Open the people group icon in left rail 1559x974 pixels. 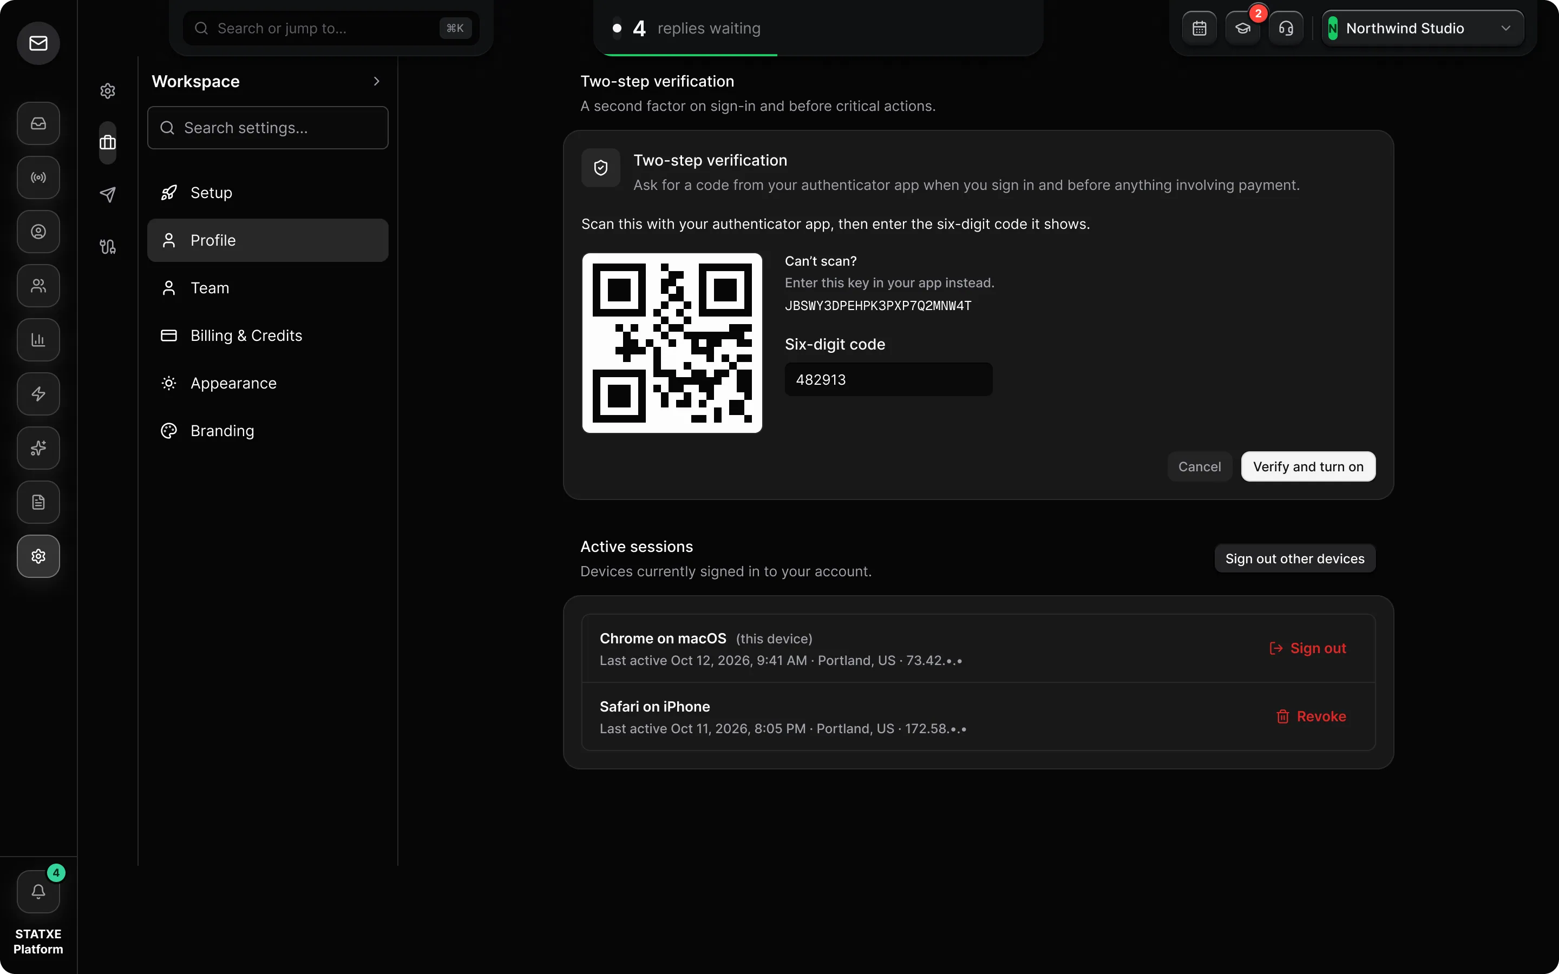(x=38, y=285)
